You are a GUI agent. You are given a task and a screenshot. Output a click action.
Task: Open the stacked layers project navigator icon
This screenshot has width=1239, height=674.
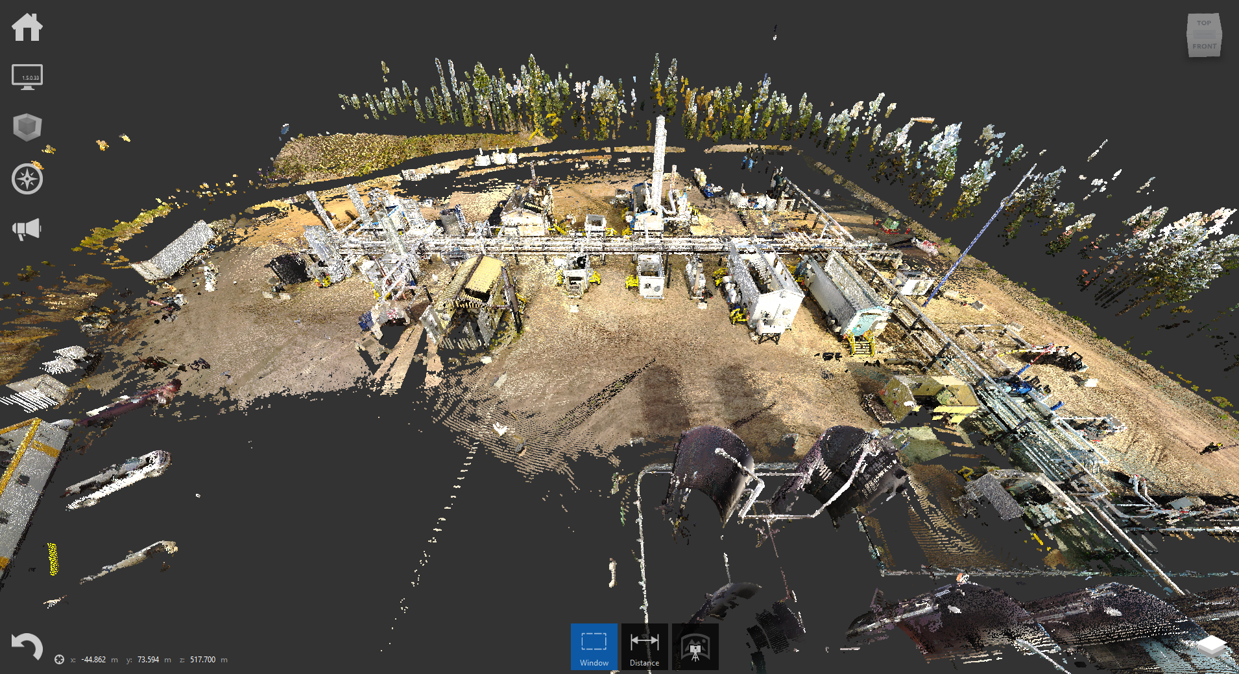click(x=1211, y=646)
